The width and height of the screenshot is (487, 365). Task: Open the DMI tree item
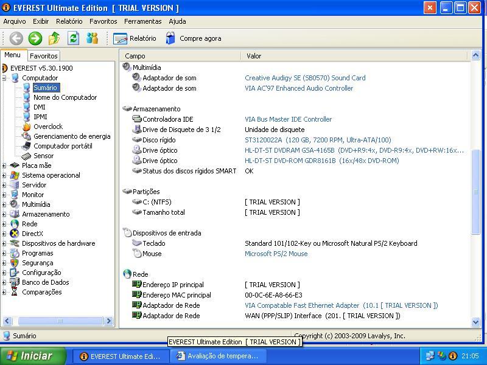pos(40,107)
